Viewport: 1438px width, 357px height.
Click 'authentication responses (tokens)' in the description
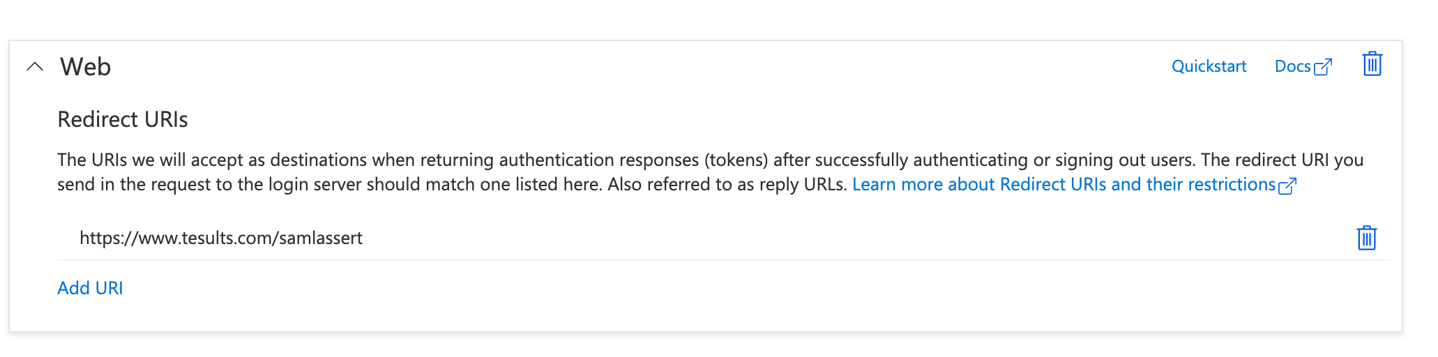(x=633, y=160)
